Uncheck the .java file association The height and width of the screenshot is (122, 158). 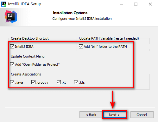(x=12, y=82)
